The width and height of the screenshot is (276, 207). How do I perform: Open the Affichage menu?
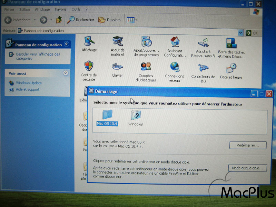point(42,9)
